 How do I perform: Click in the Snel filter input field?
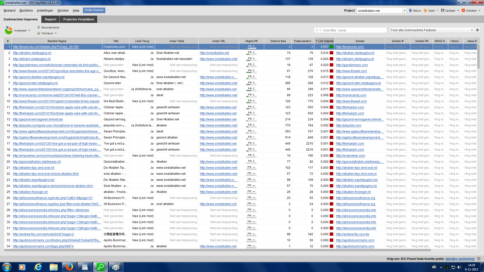(x=354, y=30)
